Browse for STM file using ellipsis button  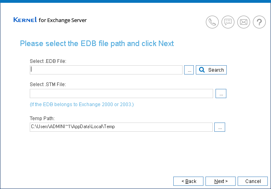pos(221,93)
